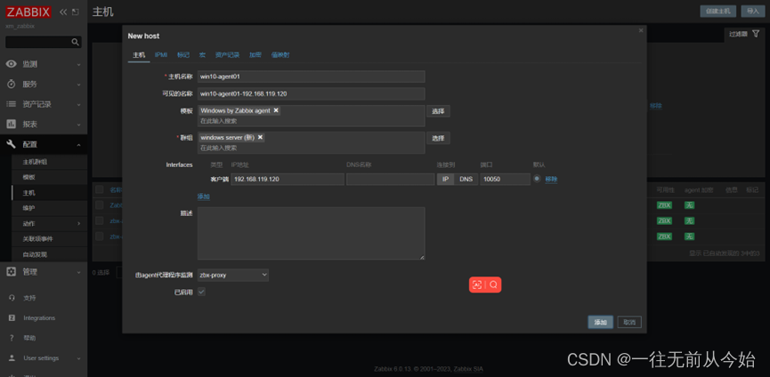Switch to the 值映射 tab
This screenshot has height=377, width=770.
[280, 55]
